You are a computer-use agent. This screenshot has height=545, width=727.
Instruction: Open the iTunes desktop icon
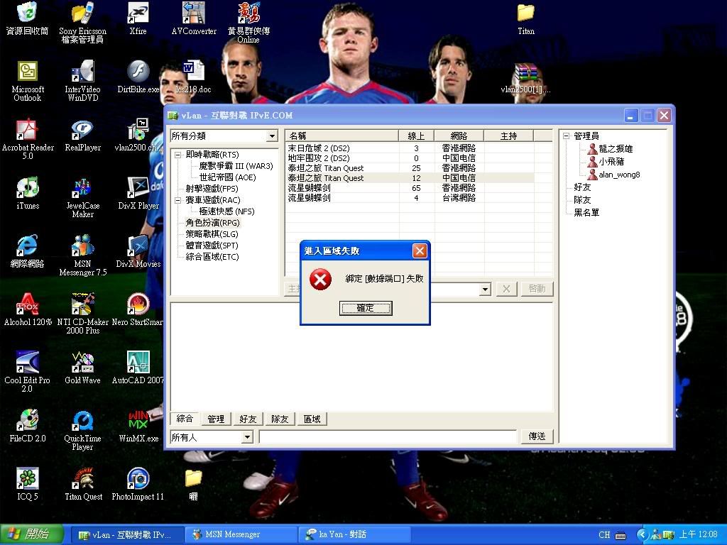point(28,190)
